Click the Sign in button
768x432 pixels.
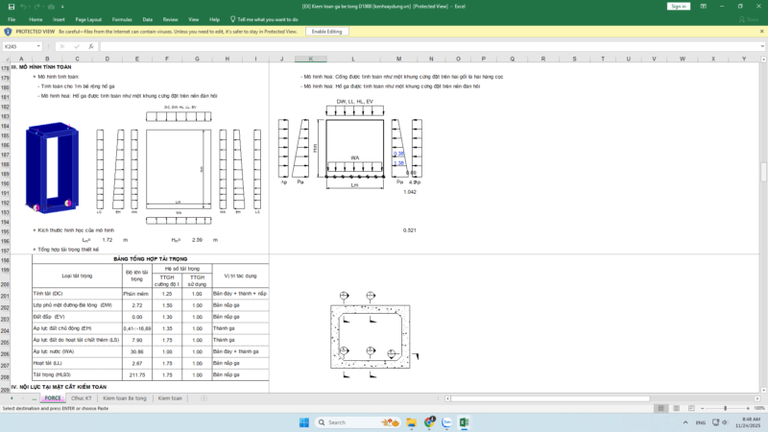coord(679,6)
